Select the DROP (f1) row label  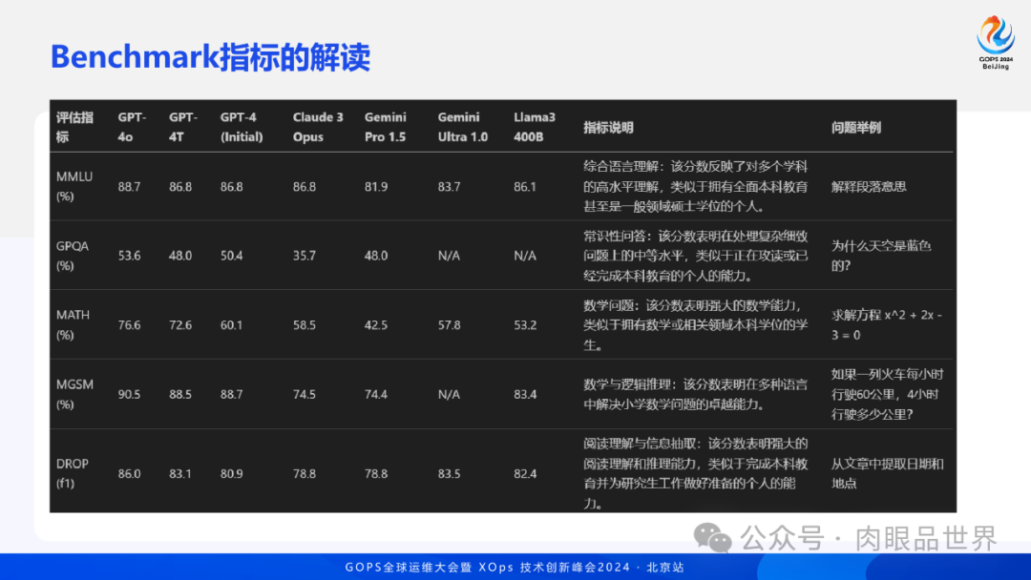73,473
